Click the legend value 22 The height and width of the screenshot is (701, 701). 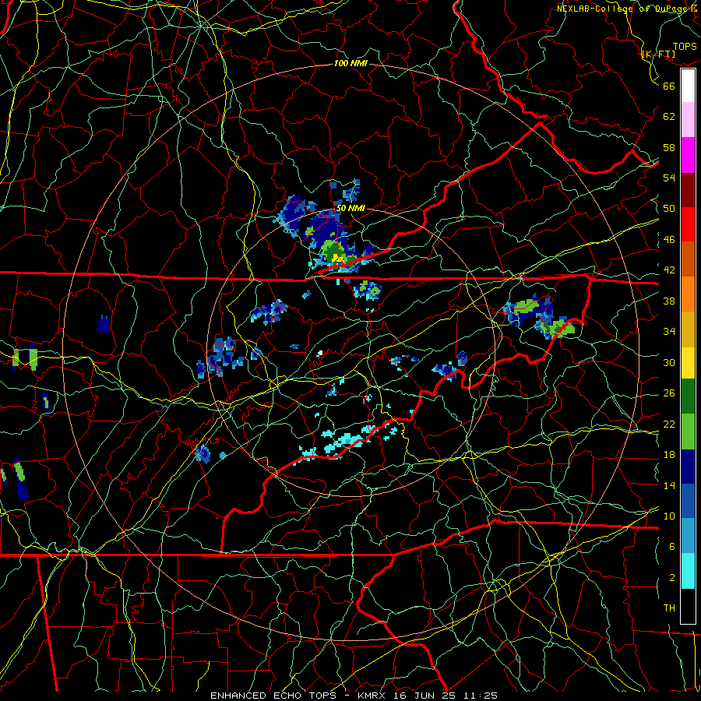[669, 424]
